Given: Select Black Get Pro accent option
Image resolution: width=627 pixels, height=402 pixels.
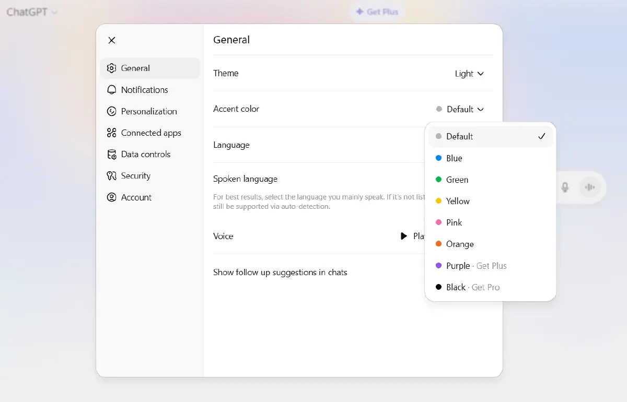Looking at the screenshot, I should 490,287.
